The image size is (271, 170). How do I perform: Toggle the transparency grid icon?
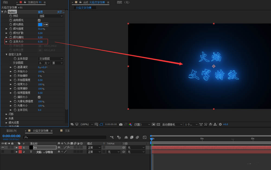pyautogui.click(x=158, y=125)
